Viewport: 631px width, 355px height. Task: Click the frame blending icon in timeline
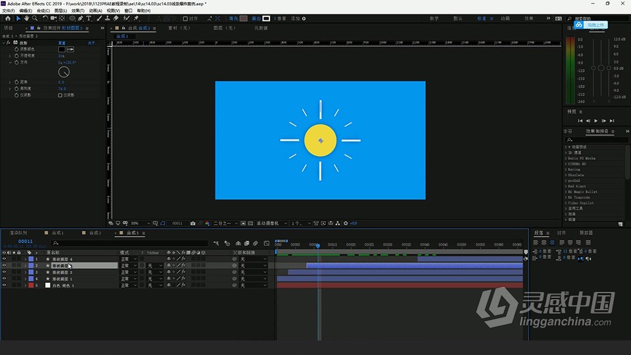[x=246, y=243]
